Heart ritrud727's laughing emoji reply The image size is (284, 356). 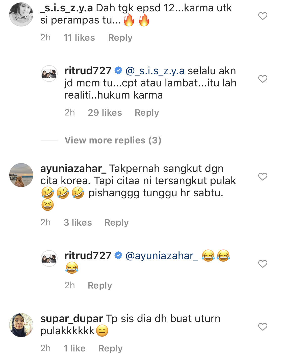click(263, 264)
